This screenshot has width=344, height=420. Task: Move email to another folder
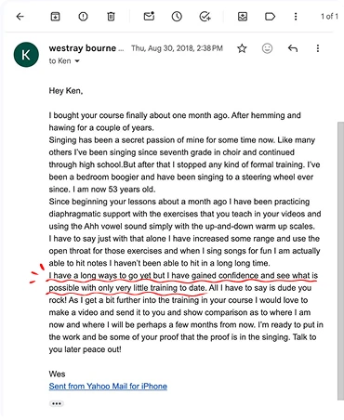coord(243,17)
